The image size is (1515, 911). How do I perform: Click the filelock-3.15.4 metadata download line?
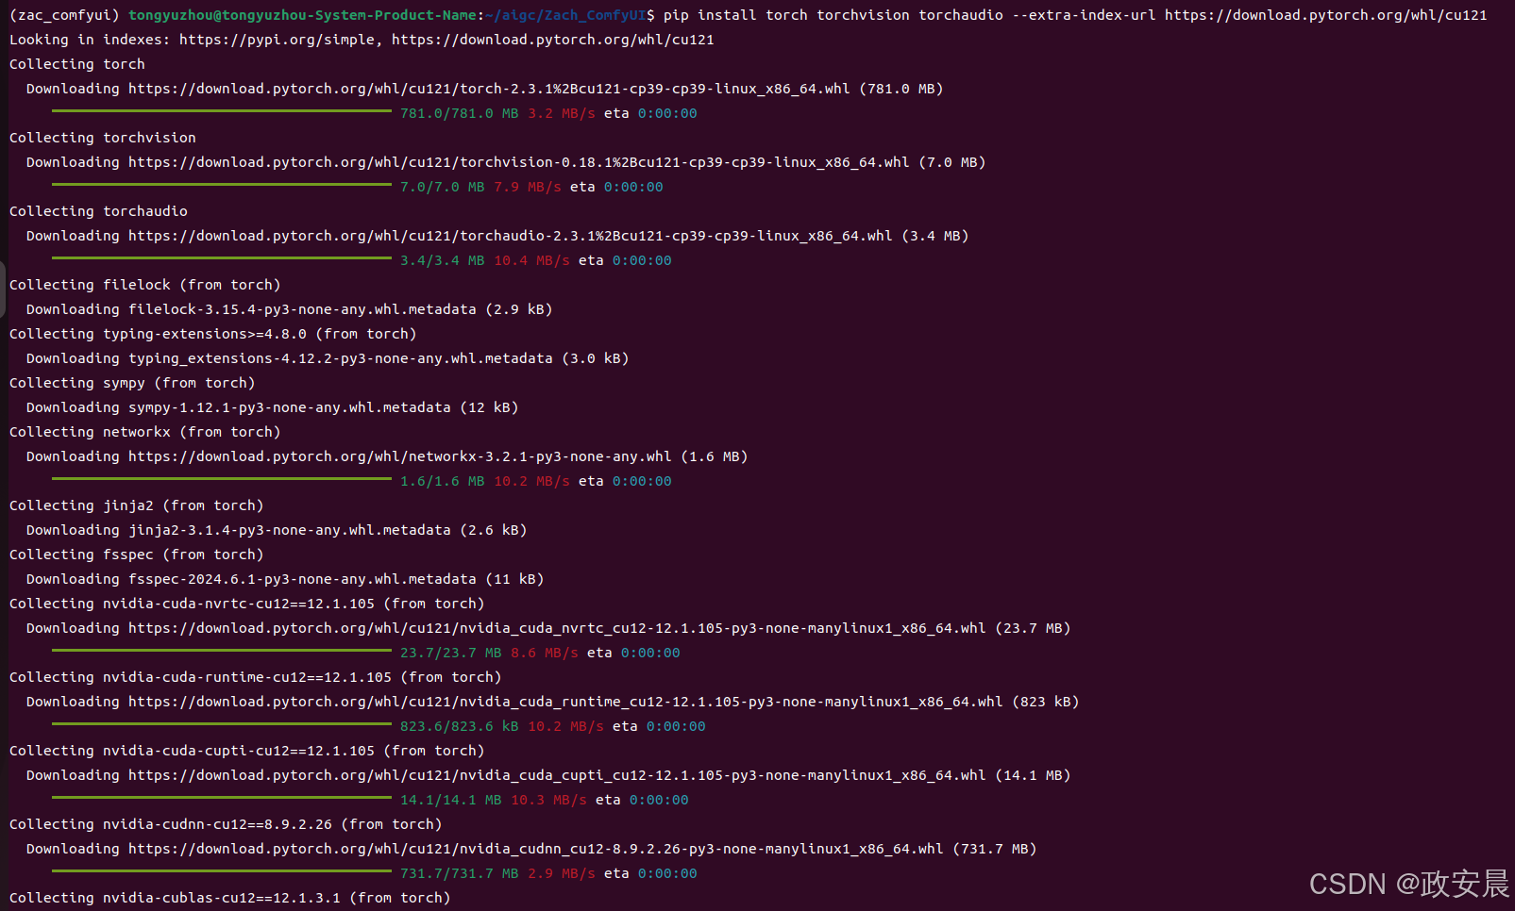point(290,309)
